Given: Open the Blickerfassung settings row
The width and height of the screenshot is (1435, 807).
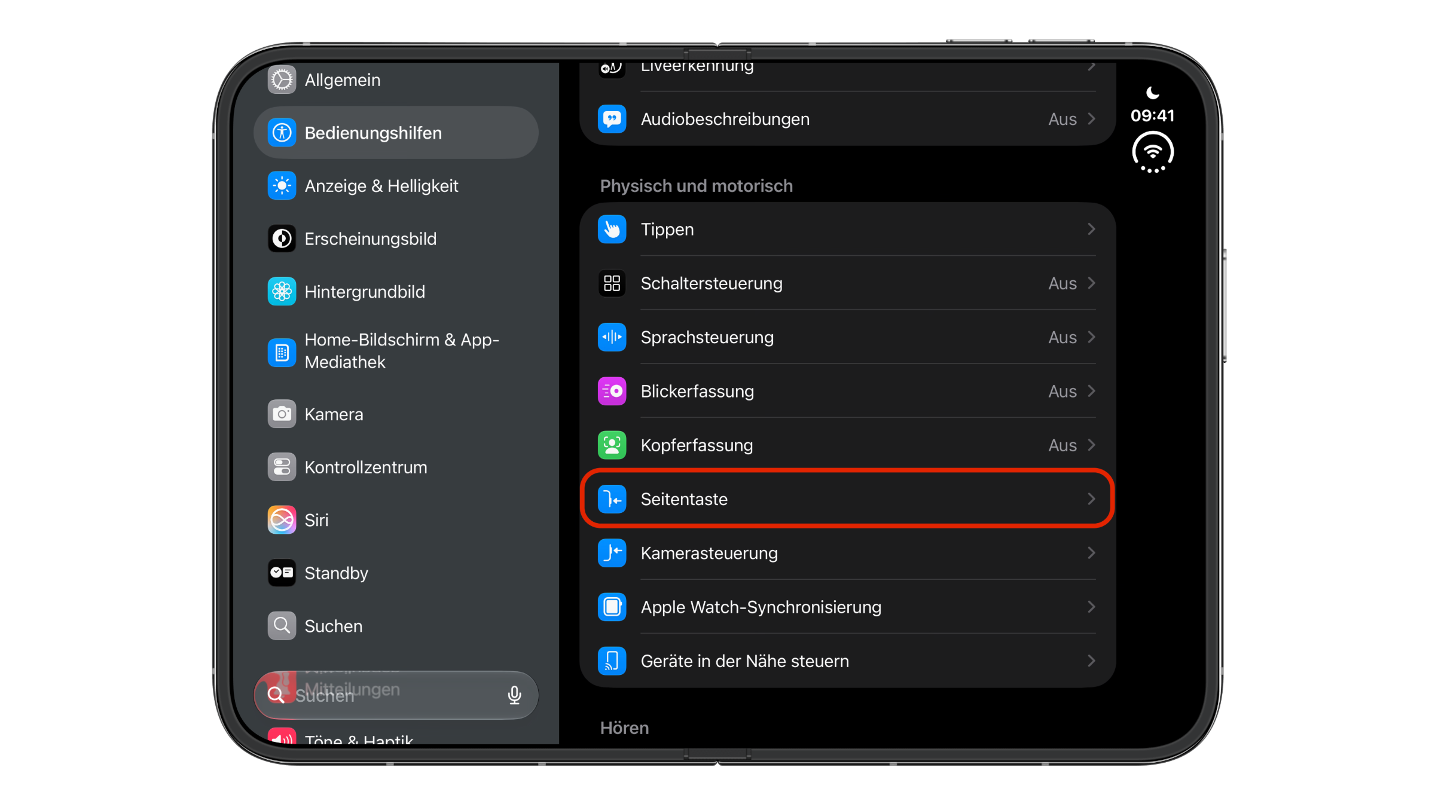Looking at the screenshot, I should tap(847, 392).
